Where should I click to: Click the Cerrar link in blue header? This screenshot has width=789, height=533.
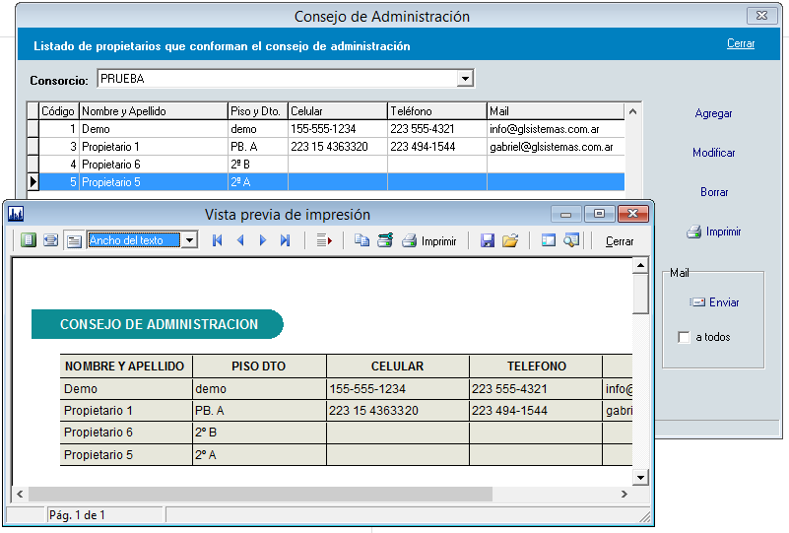coord(741,44)
